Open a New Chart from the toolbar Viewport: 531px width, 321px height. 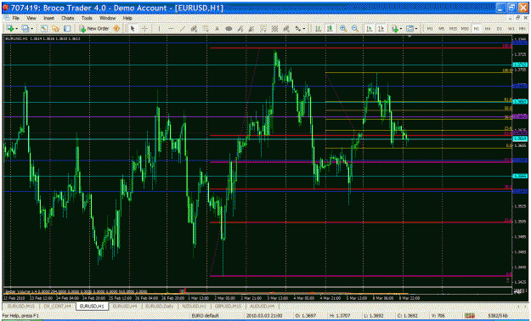pyautogui.click(x=9, y=29)
